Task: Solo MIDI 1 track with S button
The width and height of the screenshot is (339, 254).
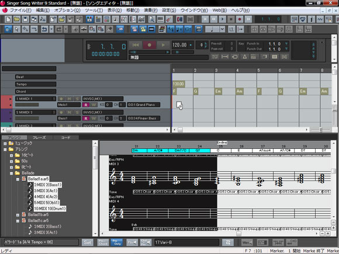Action: tap(77, 99)
